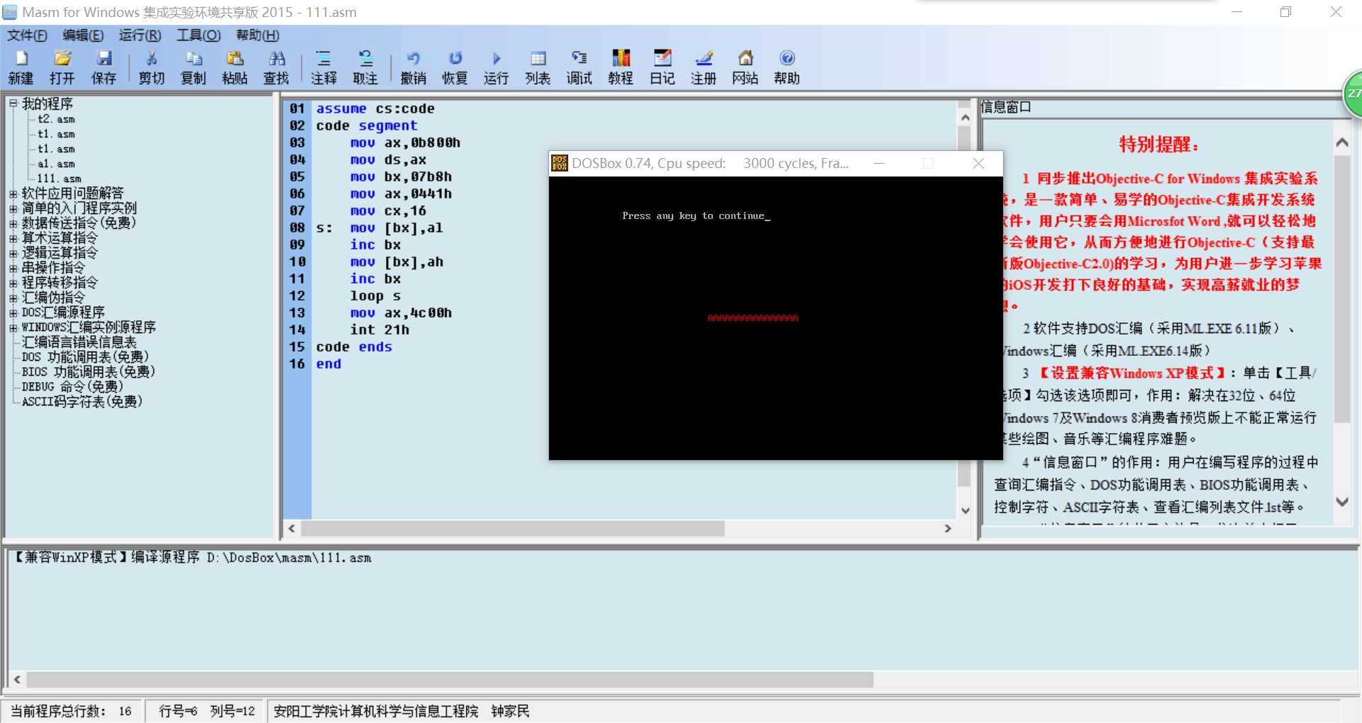
Task: Click the 行号=6 status bar entry
Action: [178, 711]
